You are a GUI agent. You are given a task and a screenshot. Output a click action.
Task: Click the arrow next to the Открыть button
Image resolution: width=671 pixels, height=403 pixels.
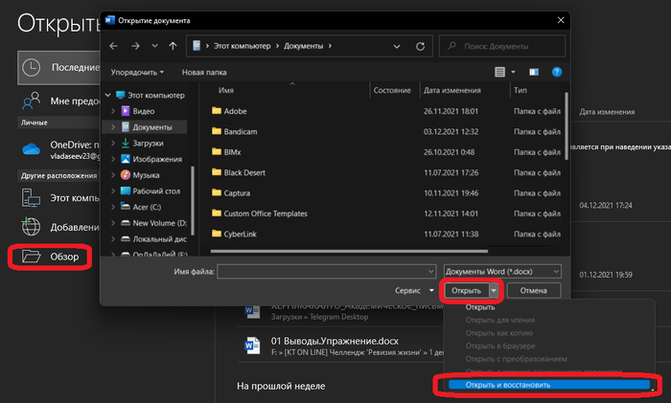(494, 290)
